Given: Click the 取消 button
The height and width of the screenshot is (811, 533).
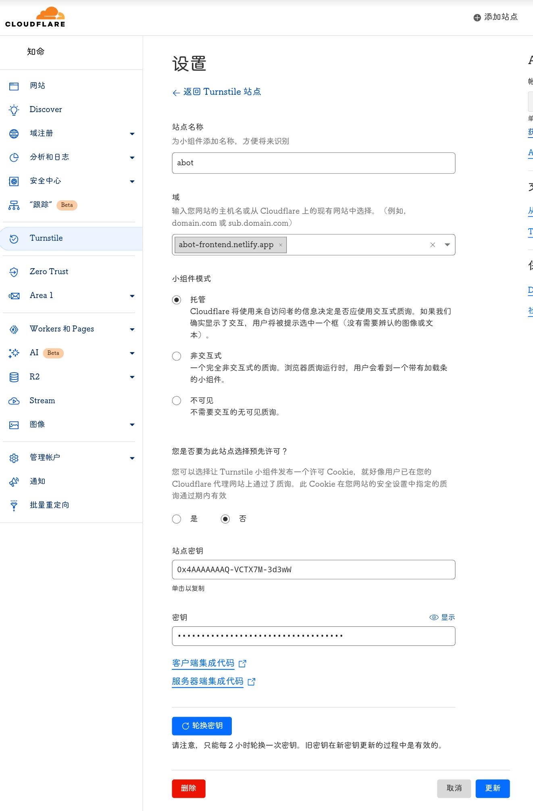Looking at the screenshot, I should coord(454,788).
